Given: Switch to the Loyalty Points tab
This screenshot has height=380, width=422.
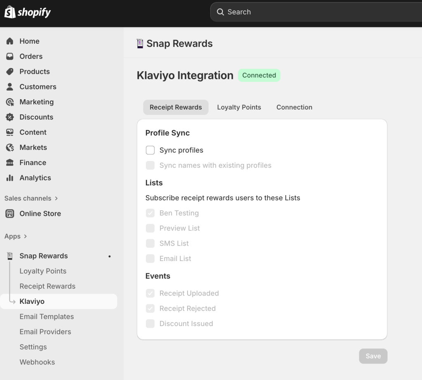Looking at the screenshot, I should [239, 107].
